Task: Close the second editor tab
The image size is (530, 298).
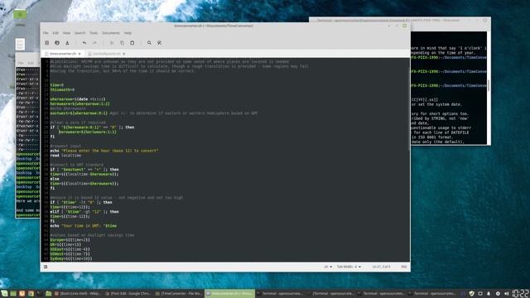Action: (124, 54)
